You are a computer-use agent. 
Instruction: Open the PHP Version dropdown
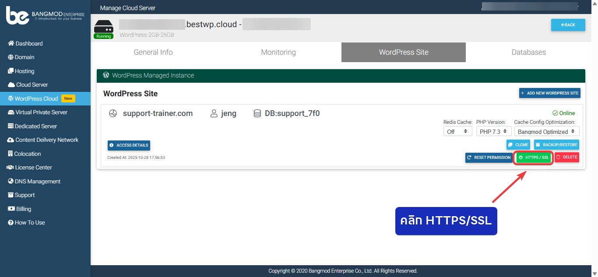493,131
